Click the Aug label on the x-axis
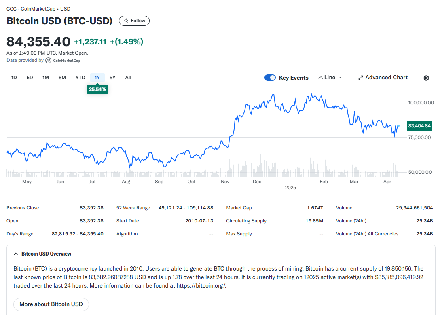 (126, 182)
